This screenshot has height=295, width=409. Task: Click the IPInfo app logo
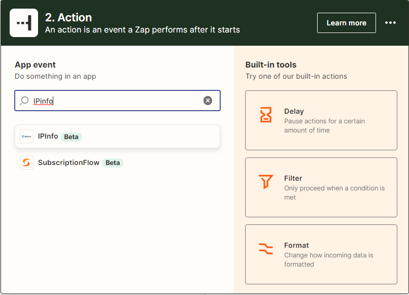click(26, 137)
